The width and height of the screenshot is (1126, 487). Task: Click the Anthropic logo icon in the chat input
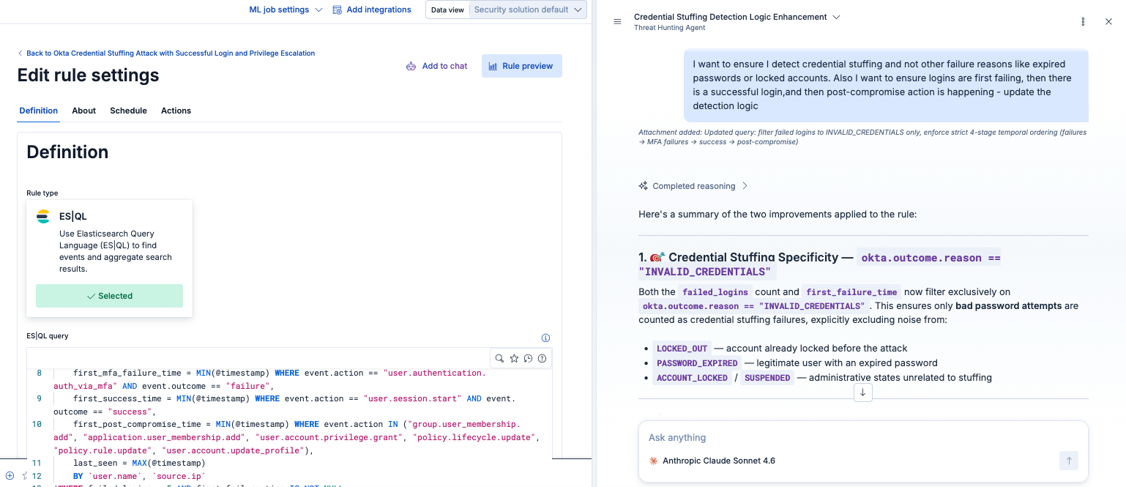(653, 461)
